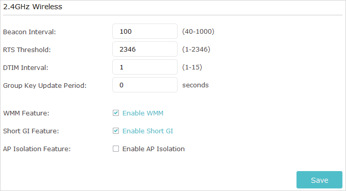Viewport: 346px width, 191px height.
Task: Disable the Enable Short GI checkbox
Action: [x=116, y=131]
